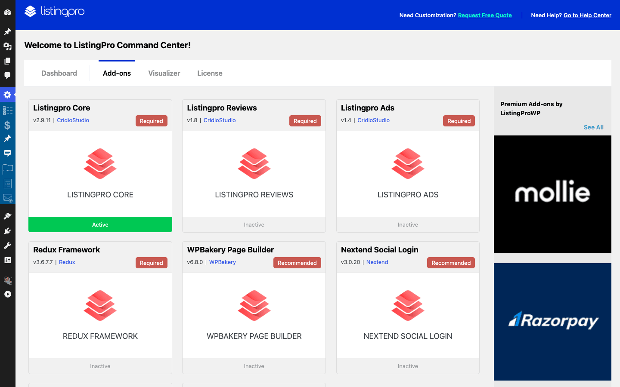Open the Redux author link

(67, 262)
